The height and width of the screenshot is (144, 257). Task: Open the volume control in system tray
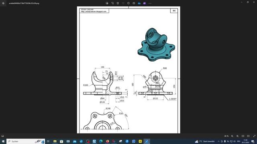click(235, 141)
